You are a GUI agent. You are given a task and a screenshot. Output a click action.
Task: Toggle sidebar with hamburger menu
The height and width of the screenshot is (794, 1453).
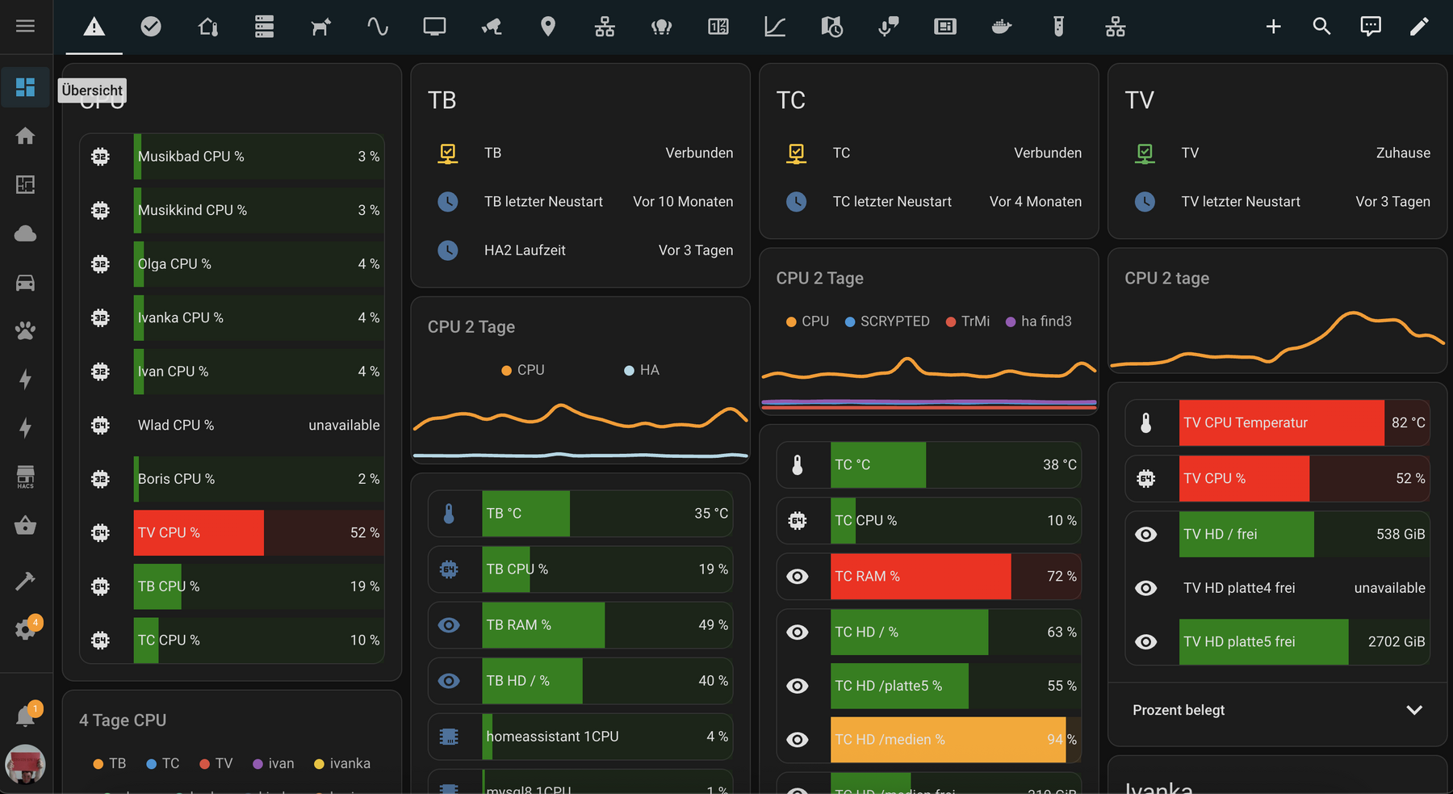point(25,26)
